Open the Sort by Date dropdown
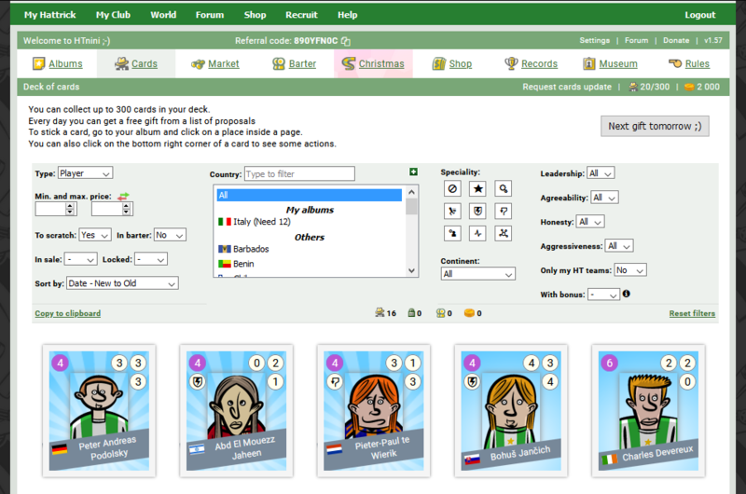This screenshot has height=494, width=746. [x=122, y=283]
